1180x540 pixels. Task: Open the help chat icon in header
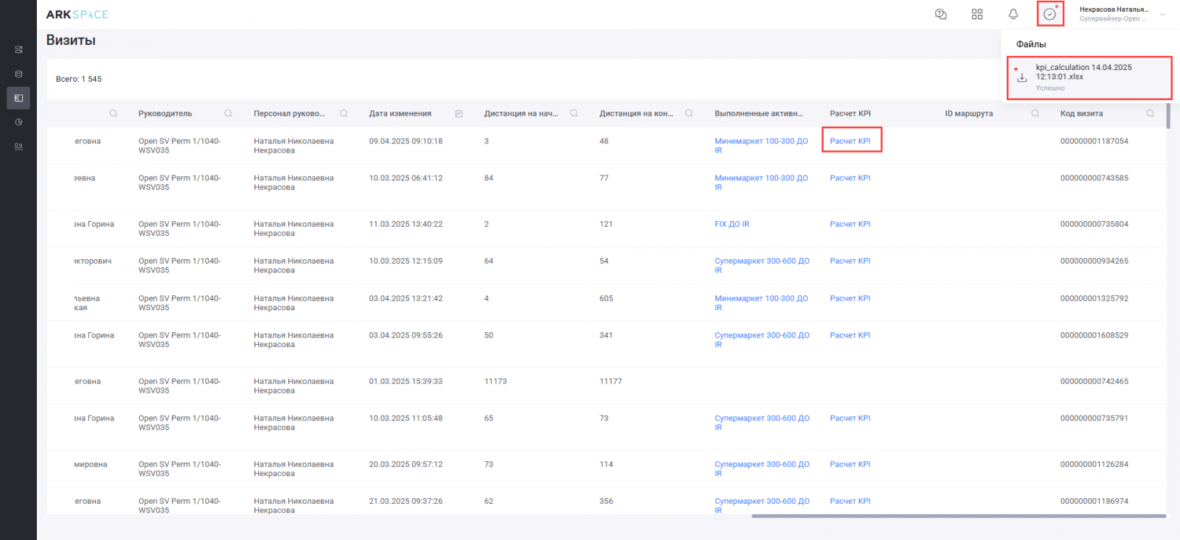[x=940, y=14]
